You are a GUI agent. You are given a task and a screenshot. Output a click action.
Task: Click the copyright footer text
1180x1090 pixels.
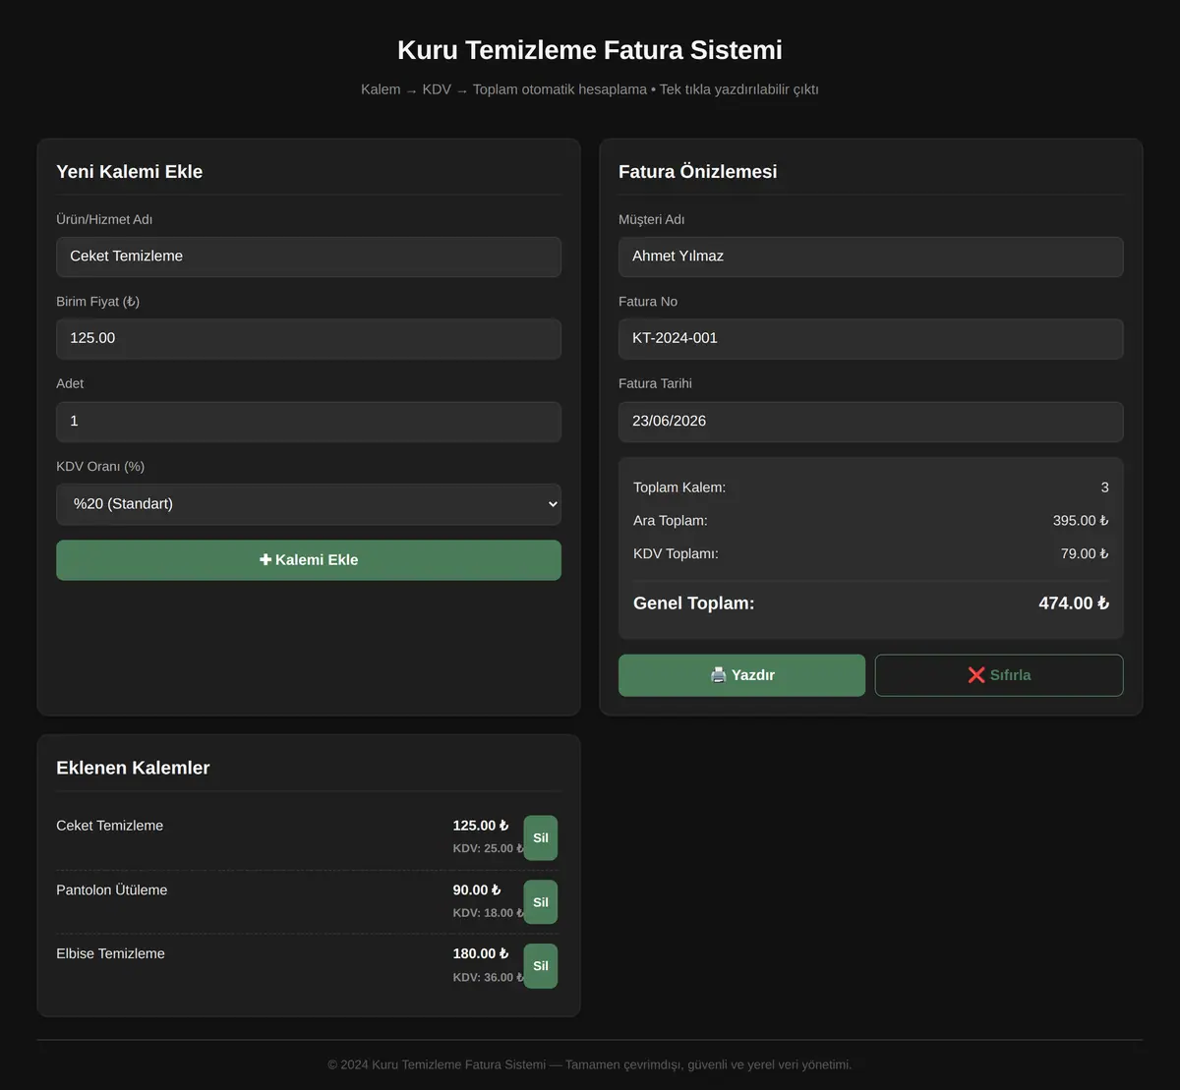click(590, 1064)
